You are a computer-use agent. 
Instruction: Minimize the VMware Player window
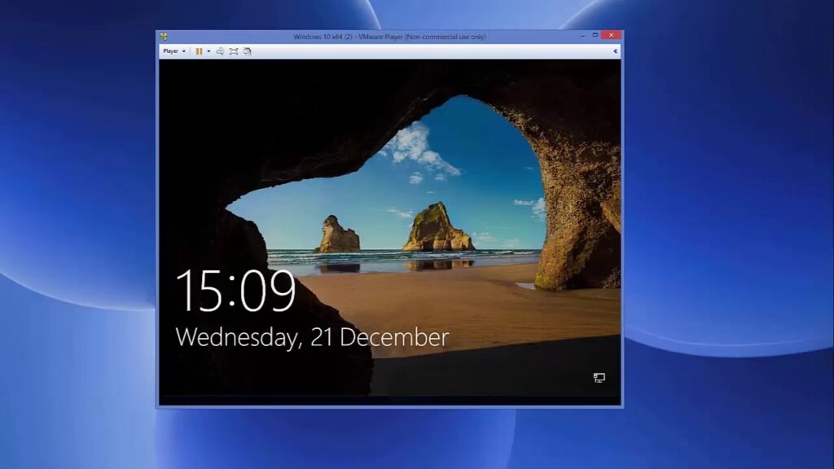click(583, 36)
